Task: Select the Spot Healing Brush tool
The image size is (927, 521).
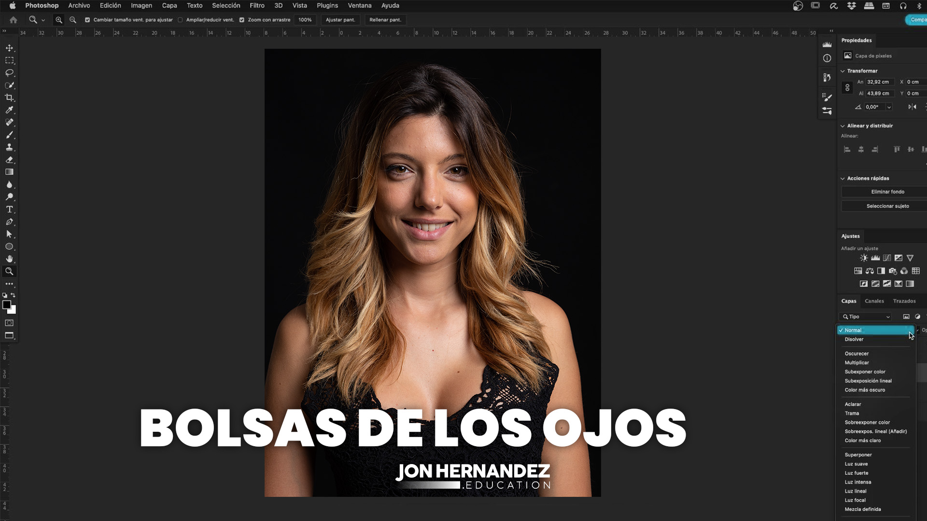Action: click(9, 123)
